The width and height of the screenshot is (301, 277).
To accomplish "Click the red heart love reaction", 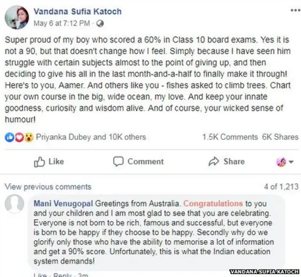I will coord(19,137).
